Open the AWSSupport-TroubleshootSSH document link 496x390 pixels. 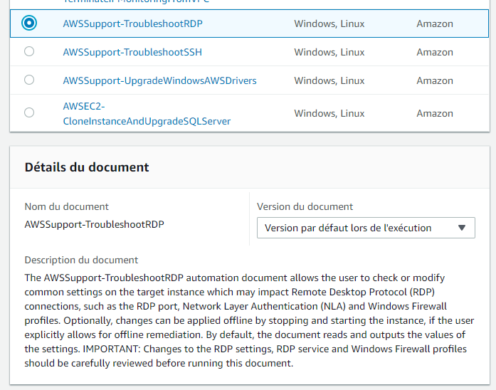[x=132, y=52]
